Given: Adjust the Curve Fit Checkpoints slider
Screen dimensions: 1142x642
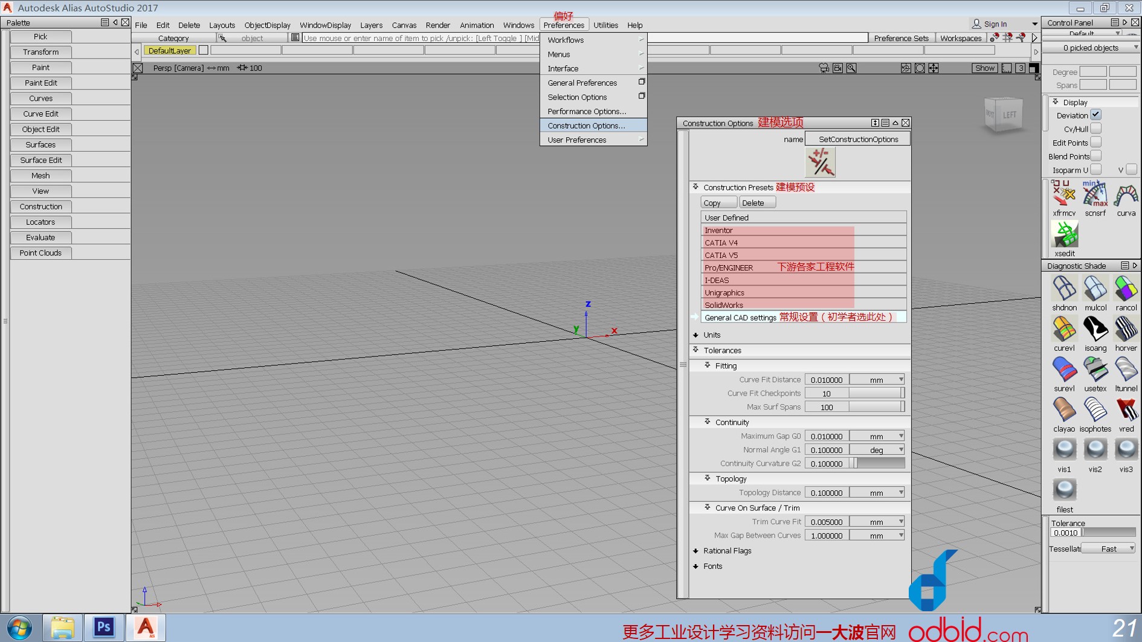Looking at the screenshot, I should 877,393.
